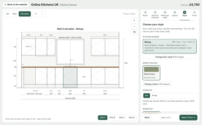Click the B120 base unit label
This screenshot has width=202, height=125.
coord(105,91)
